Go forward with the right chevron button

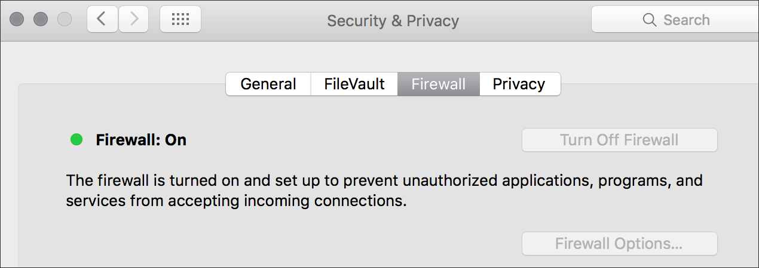tap(133, 20)
